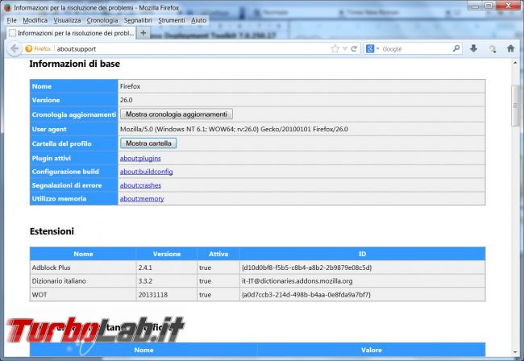The height and width of the screenshot is (361, 524).
Task: Open the Modifica menu
Action: coord(35,20)
